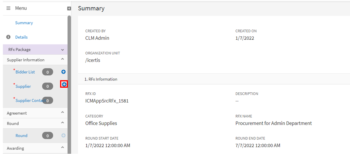Click the Details info icon
Screen dimensions: 350x154
8,37
